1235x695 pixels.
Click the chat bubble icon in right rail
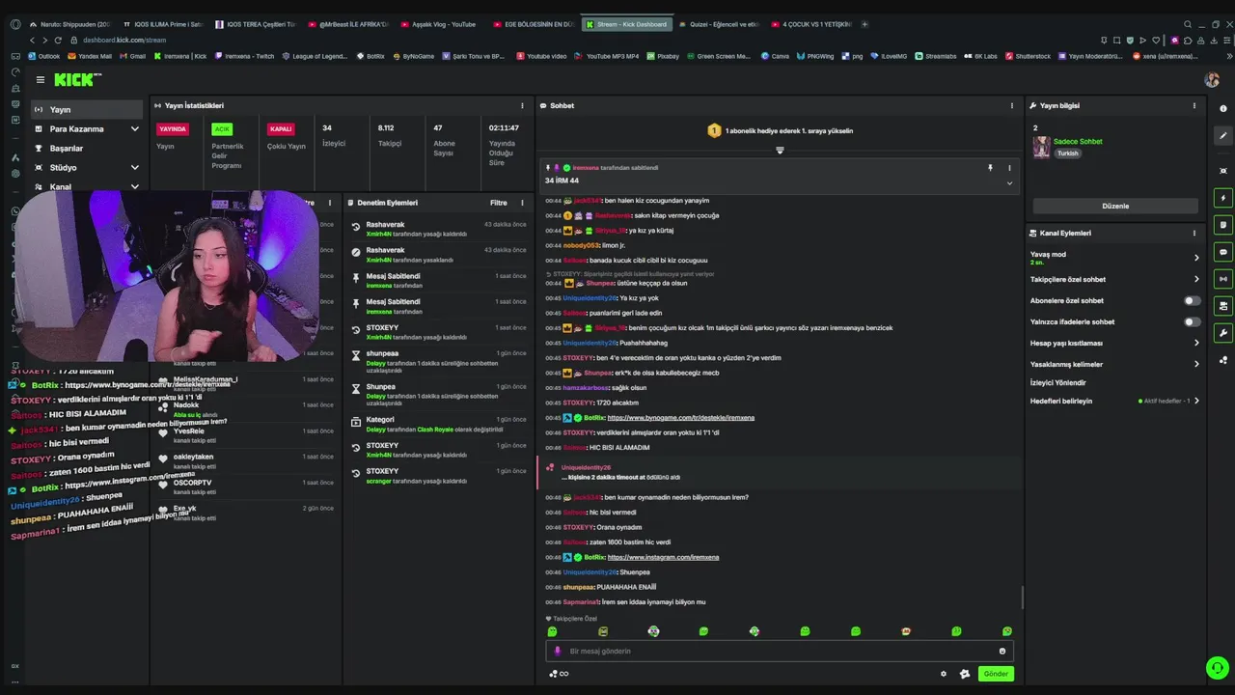click(1223, 252)
